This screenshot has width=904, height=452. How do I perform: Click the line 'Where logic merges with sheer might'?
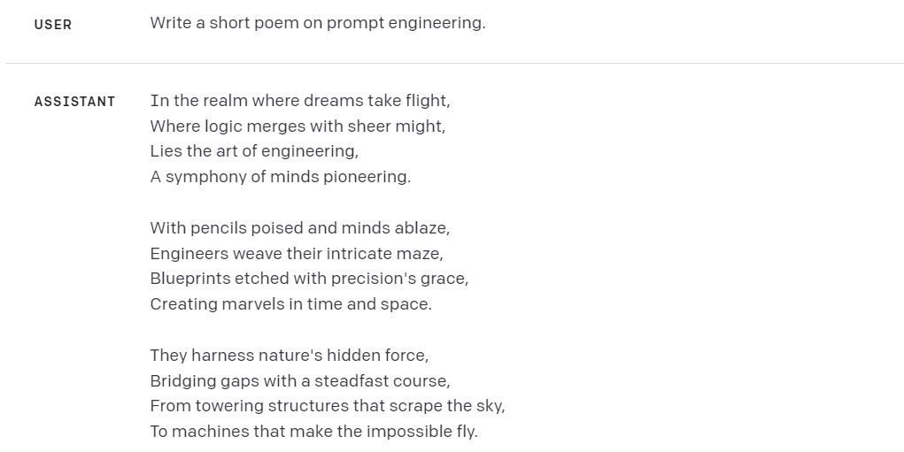click(297, 126)
